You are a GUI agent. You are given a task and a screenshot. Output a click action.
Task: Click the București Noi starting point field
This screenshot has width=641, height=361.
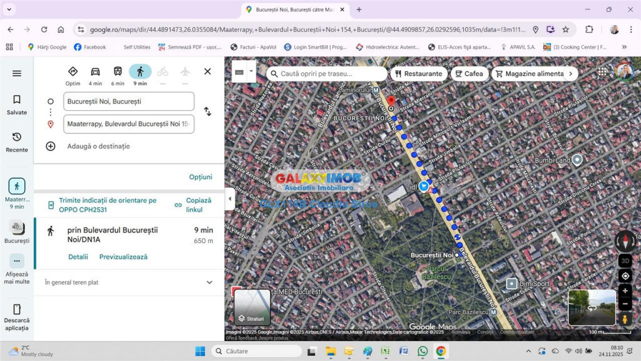(128, 102)
